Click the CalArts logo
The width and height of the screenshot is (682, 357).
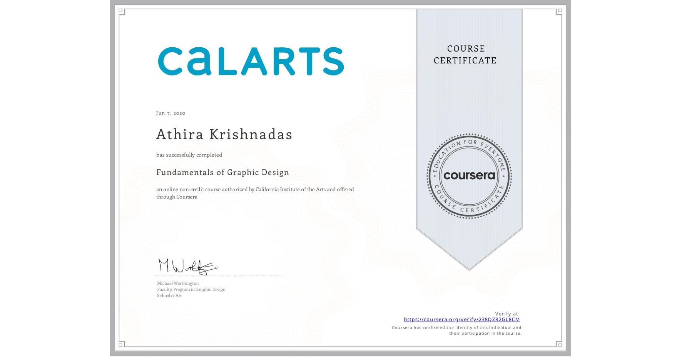tap(251, 62)
